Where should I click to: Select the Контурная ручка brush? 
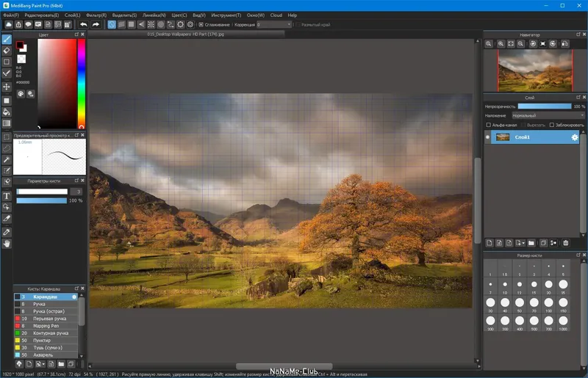pyautogui.click(x=46, y=333)
